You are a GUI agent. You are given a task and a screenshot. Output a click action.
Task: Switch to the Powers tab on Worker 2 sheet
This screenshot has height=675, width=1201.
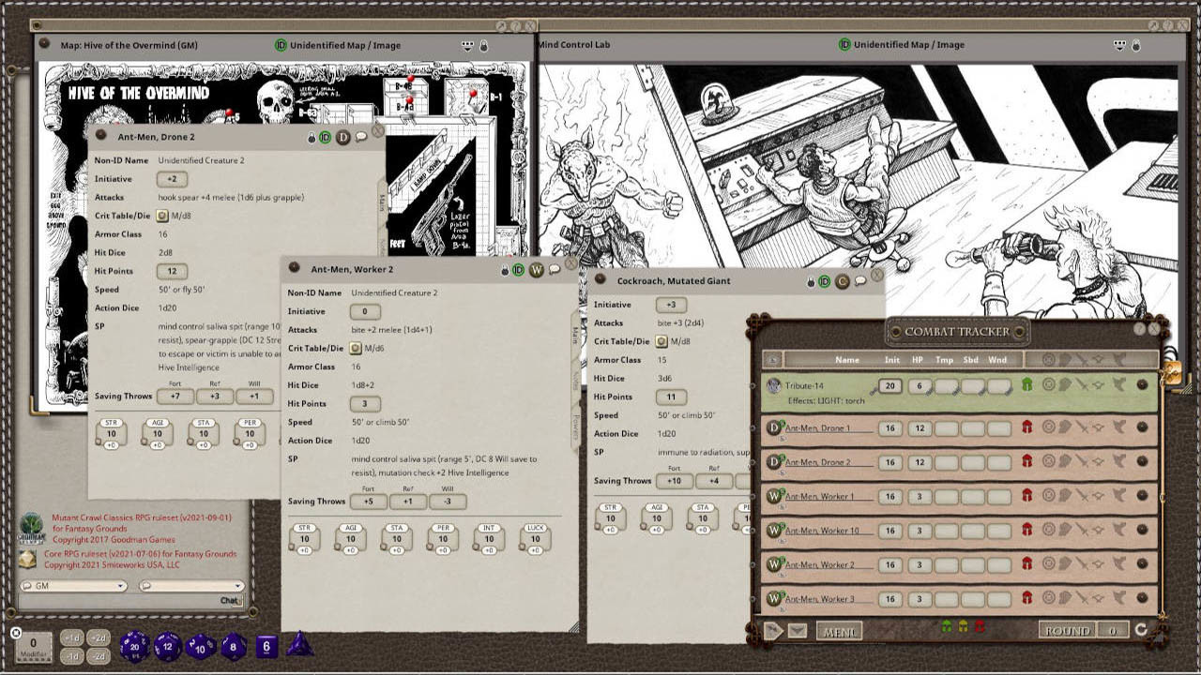(x=574, y=427)
